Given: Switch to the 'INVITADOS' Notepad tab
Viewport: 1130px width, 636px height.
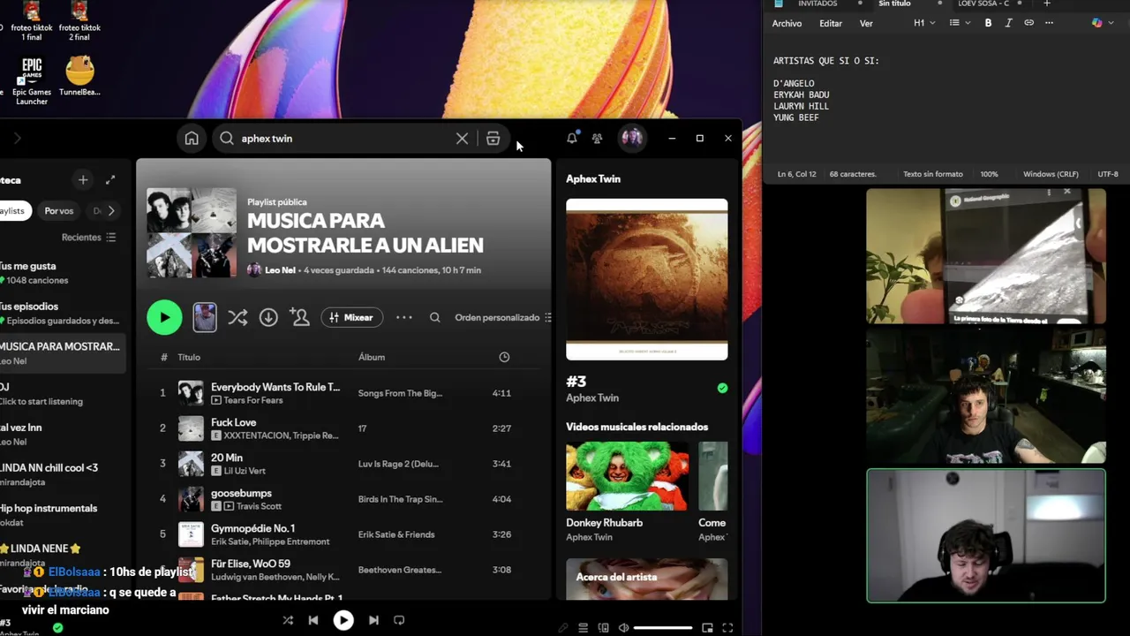Looking at the screenshot, I should [x=817, y=4].
